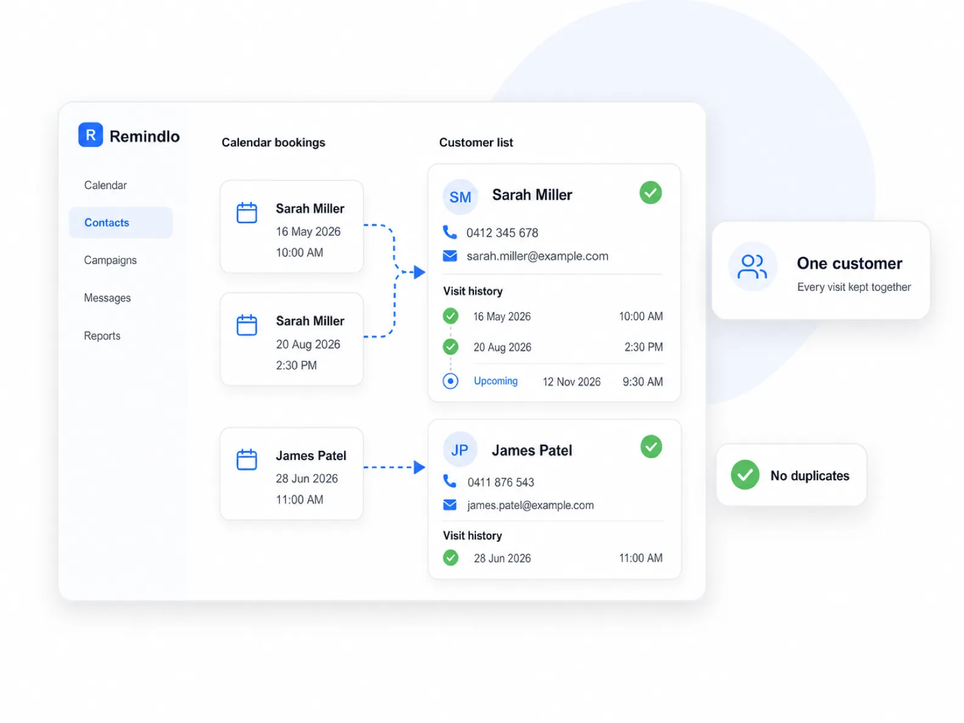Click 16 May 2026 date on booking card
The height and width of the screenshot is (723, 964).
[x=308, y=231]
